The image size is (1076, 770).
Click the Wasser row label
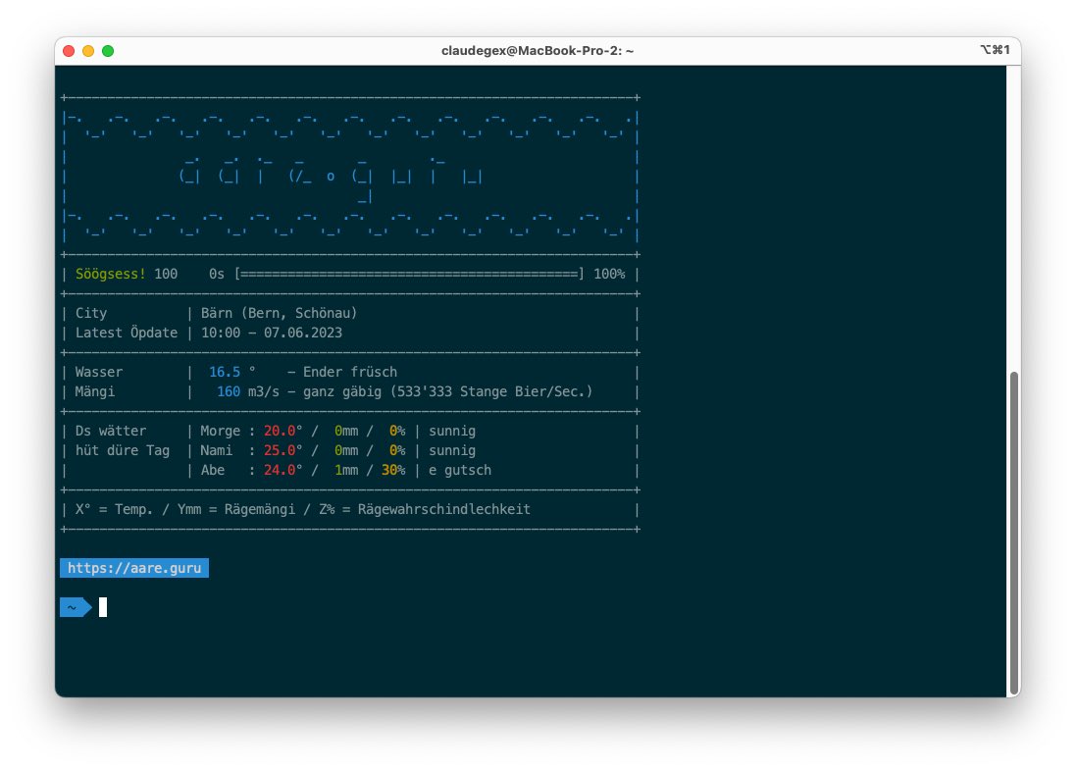99,372
